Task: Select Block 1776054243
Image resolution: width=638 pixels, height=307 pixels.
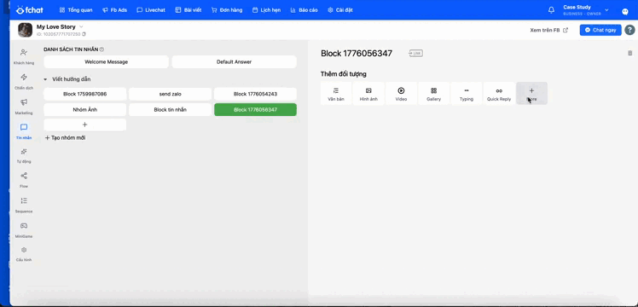Action: [x=256, y=94]
